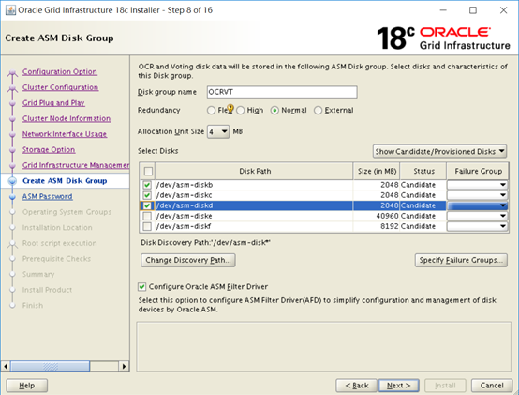Open Failure Group dropdown for asm-diskd

[x=477, y=205]
